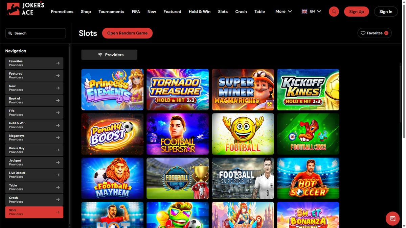Click arrow icon on Jackpot row
This screenshot has height=228, width=406.
pos(58,162)
